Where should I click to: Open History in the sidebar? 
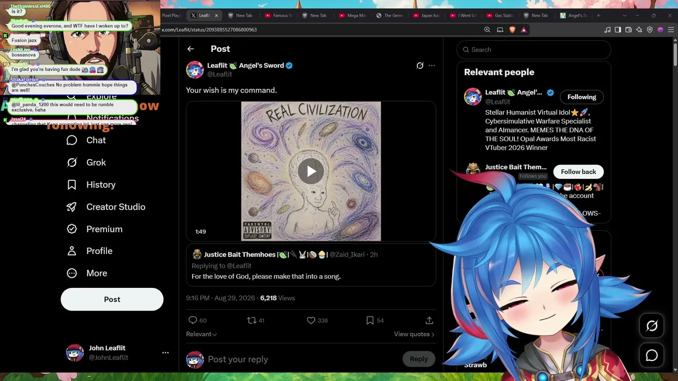tap(91, 185)
